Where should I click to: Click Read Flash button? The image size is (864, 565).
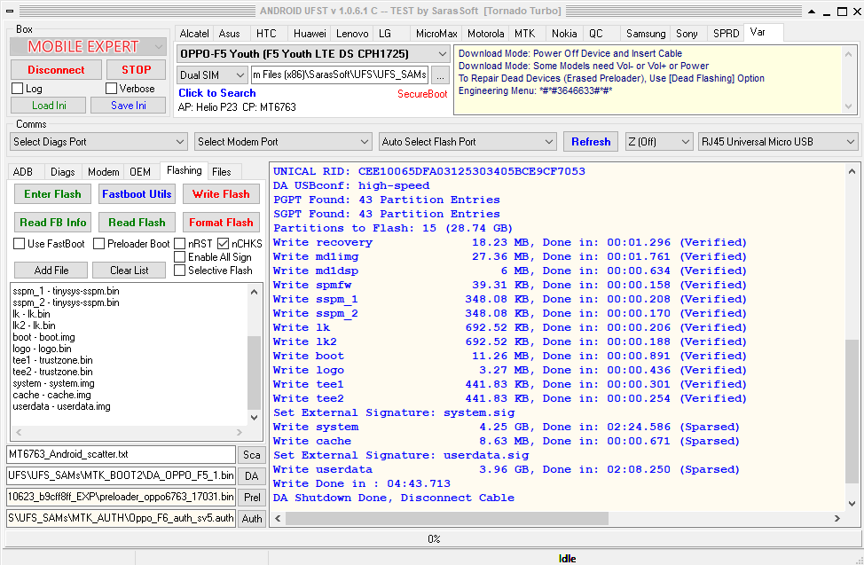pos(137,223)
